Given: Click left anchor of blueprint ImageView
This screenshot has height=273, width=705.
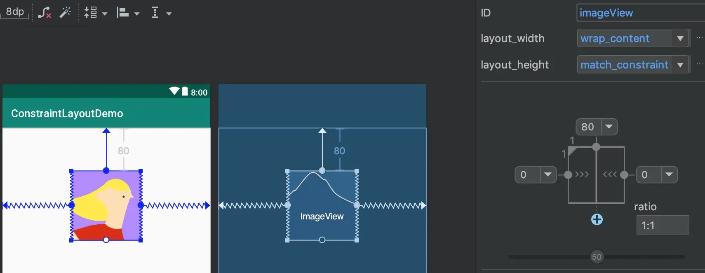Looking at the screenshot, I should point(287,205).
